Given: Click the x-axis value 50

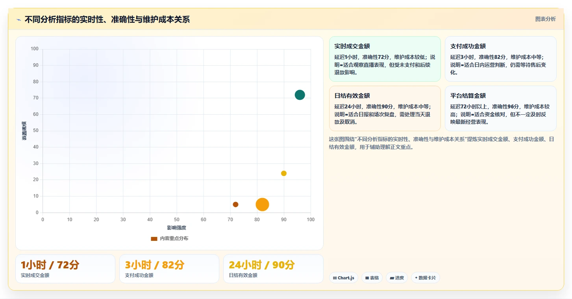Looking at the screenshot, I should pyautogui.click(x=177, y=220).
